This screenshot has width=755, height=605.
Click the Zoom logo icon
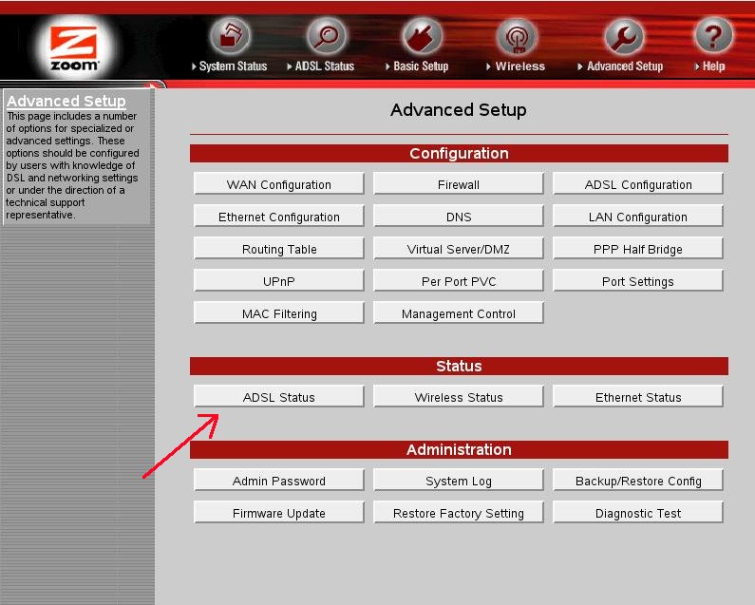(x=74, y=47)
